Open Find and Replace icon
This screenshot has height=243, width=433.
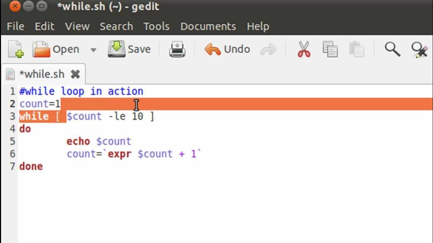point(419,49)
